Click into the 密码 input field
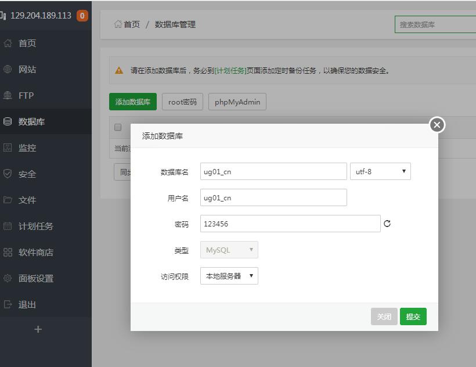This screenshot has height=367, width=476. (290, 224)
